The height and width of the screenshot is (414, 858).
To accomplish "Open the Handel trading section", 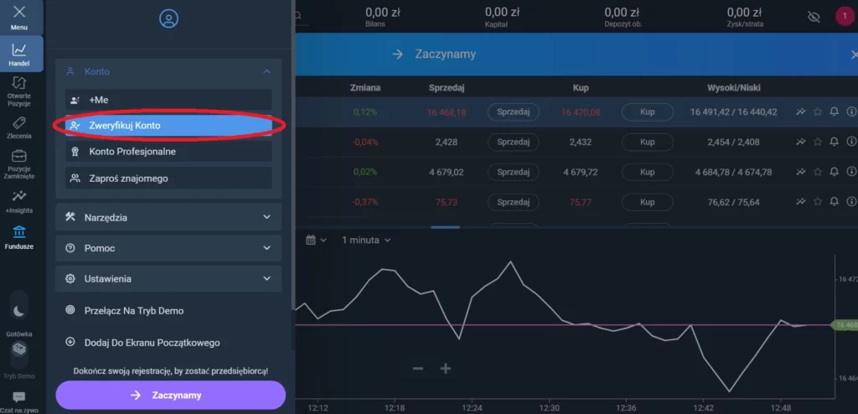I will [18, 55].
